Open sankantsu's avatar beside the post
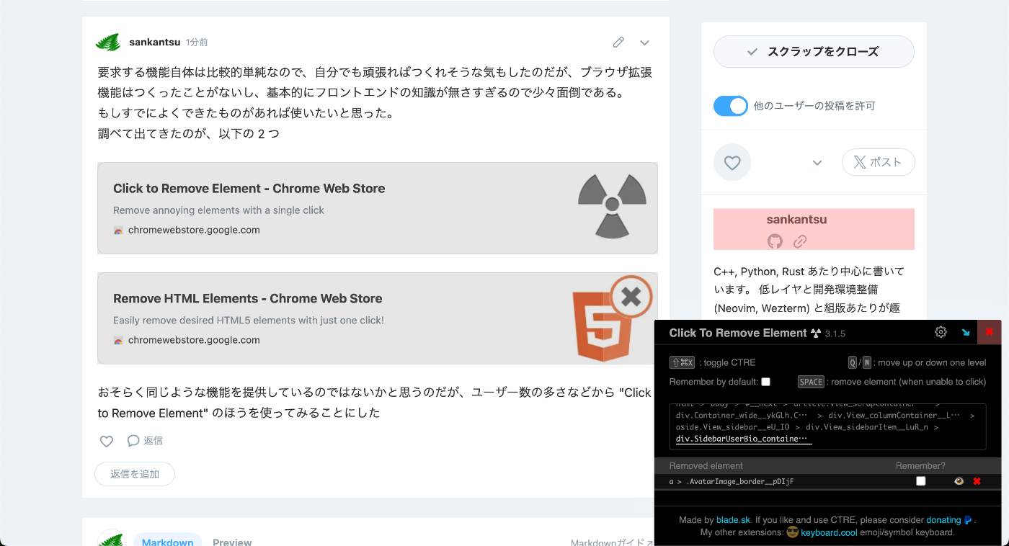 point(108,42)
